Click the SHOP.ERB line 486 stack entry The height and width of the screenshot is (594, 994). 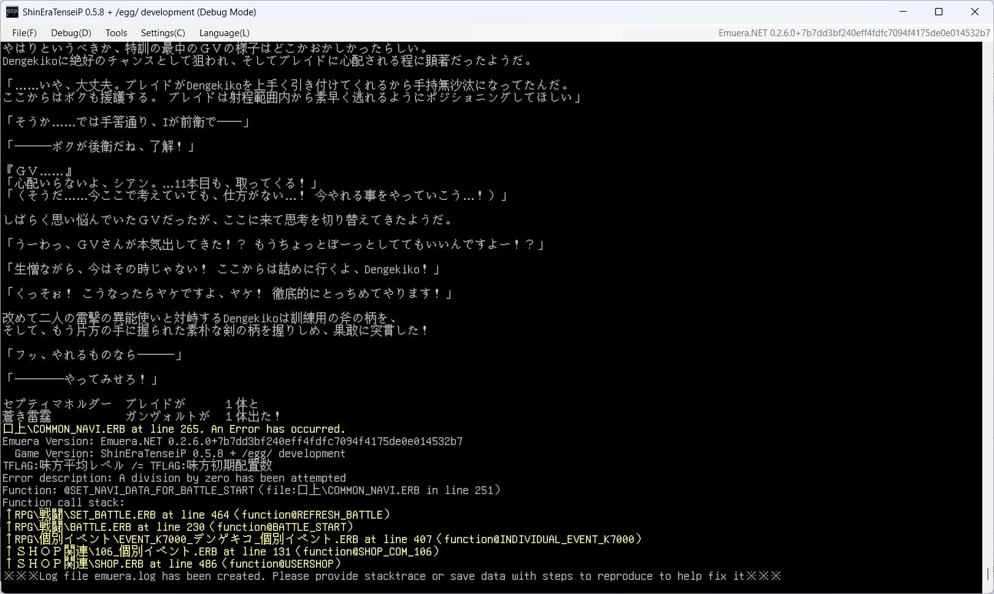pyautogui.click(x=172, y=564)
